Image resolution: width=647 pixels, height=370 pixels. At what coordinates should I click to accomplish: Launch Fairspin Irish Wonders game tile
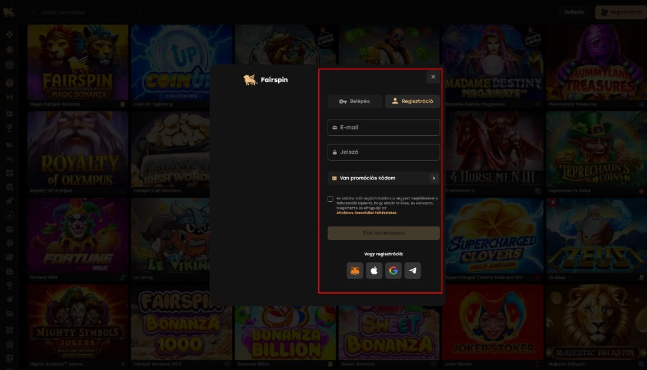171,149
